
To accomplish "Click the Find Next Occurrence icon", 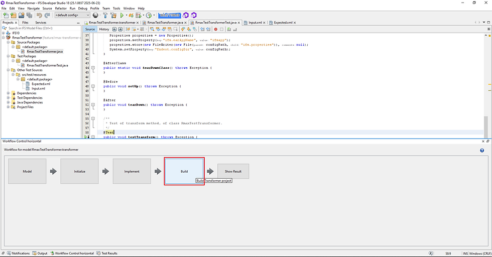I will 164,29.
